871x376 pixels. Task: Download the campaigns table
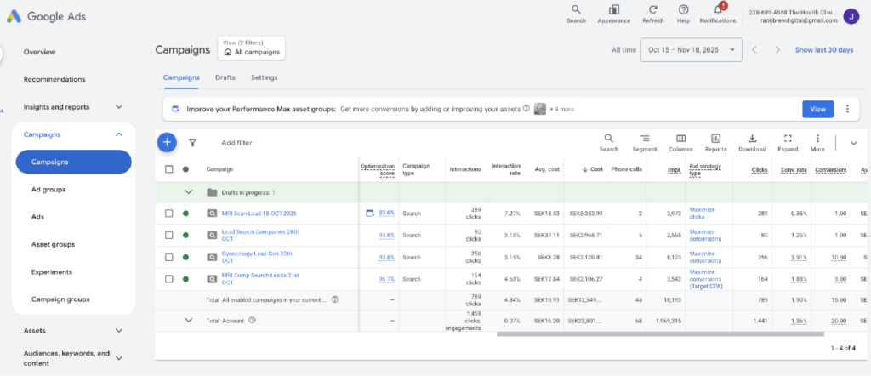[x=752, y=143]
